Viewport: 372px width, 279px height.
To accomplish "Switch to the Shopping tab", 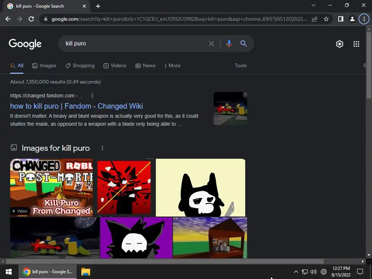I will click(80, 66).
